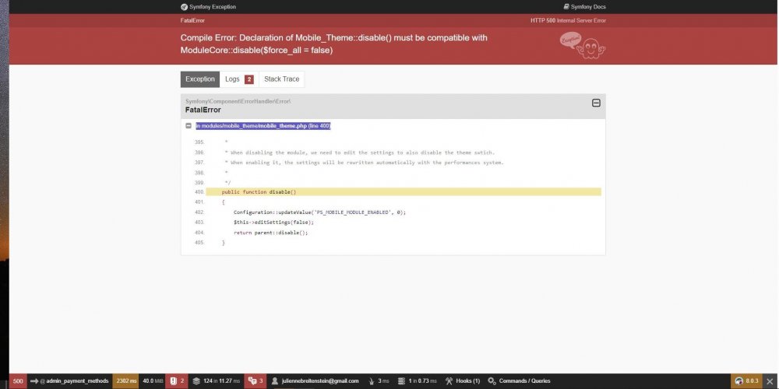Open the database icon queries panel

[x=401, y=381]
